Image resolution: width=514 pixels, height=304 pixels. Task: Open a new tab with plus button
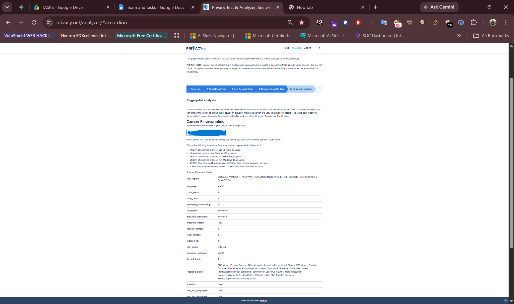coord(375,7)
